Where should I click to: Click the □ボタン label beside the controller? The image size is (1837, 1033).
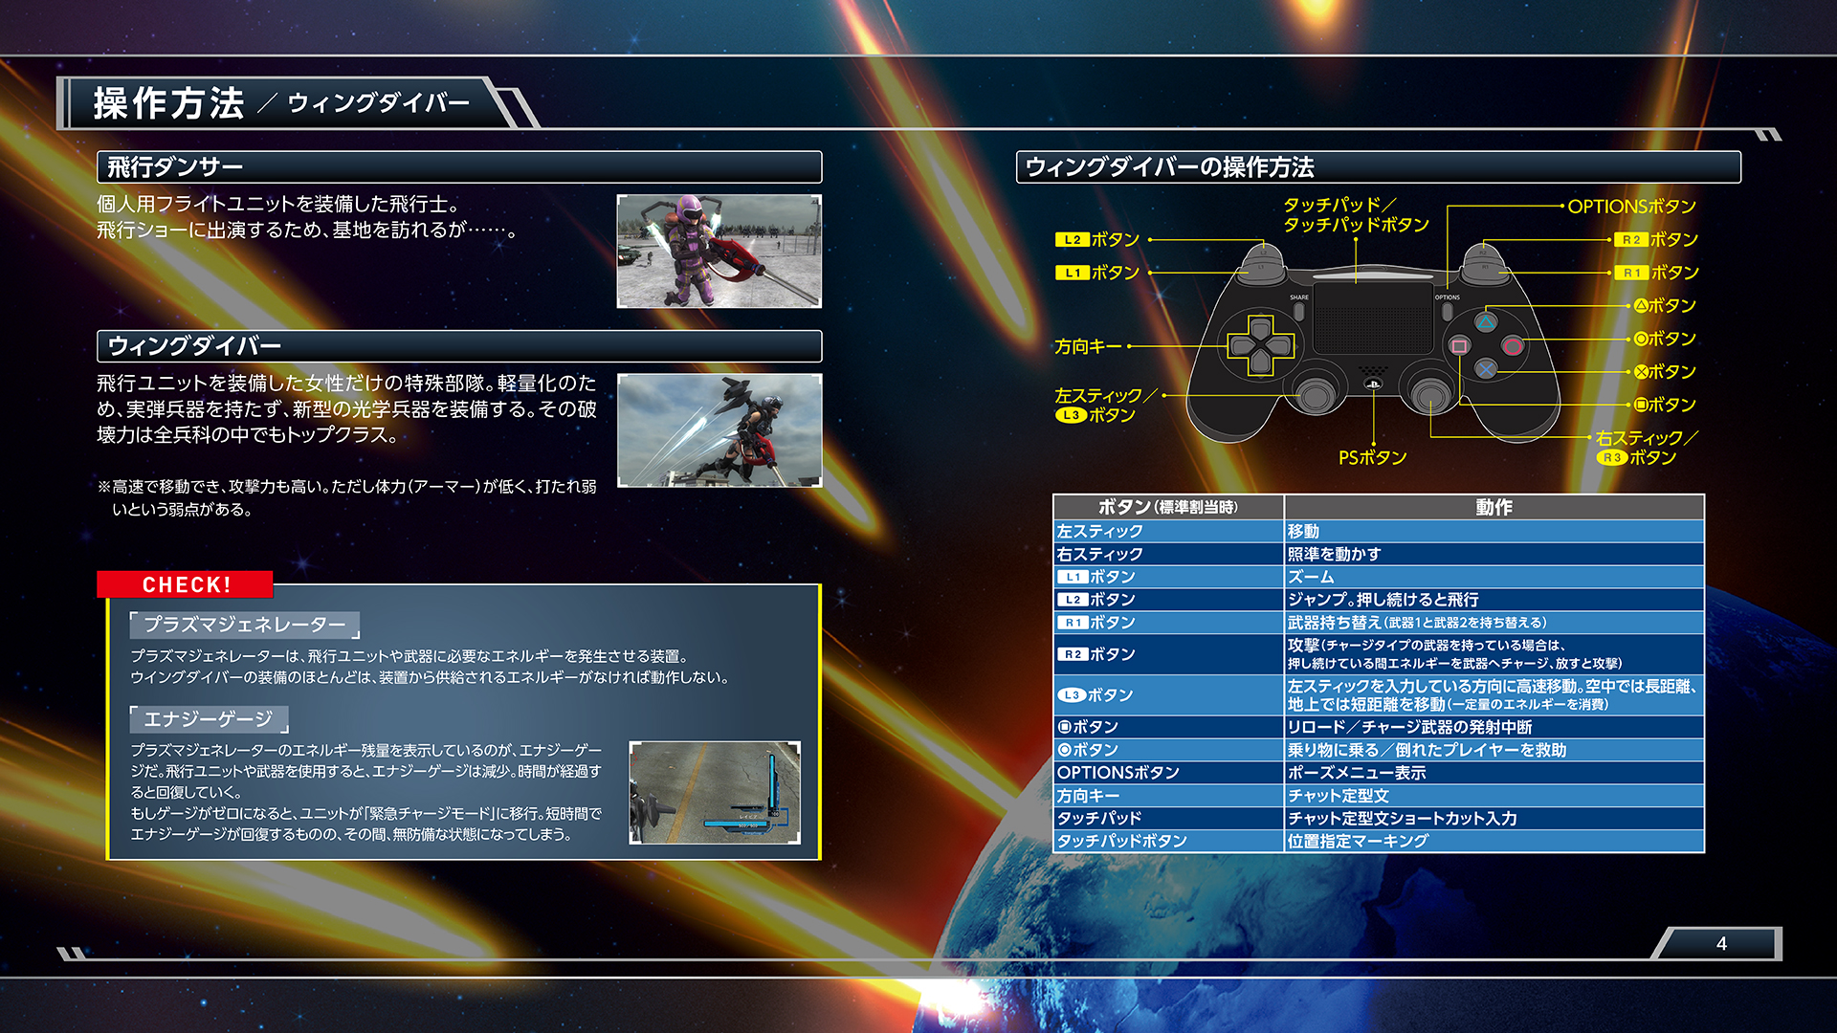1665,405
